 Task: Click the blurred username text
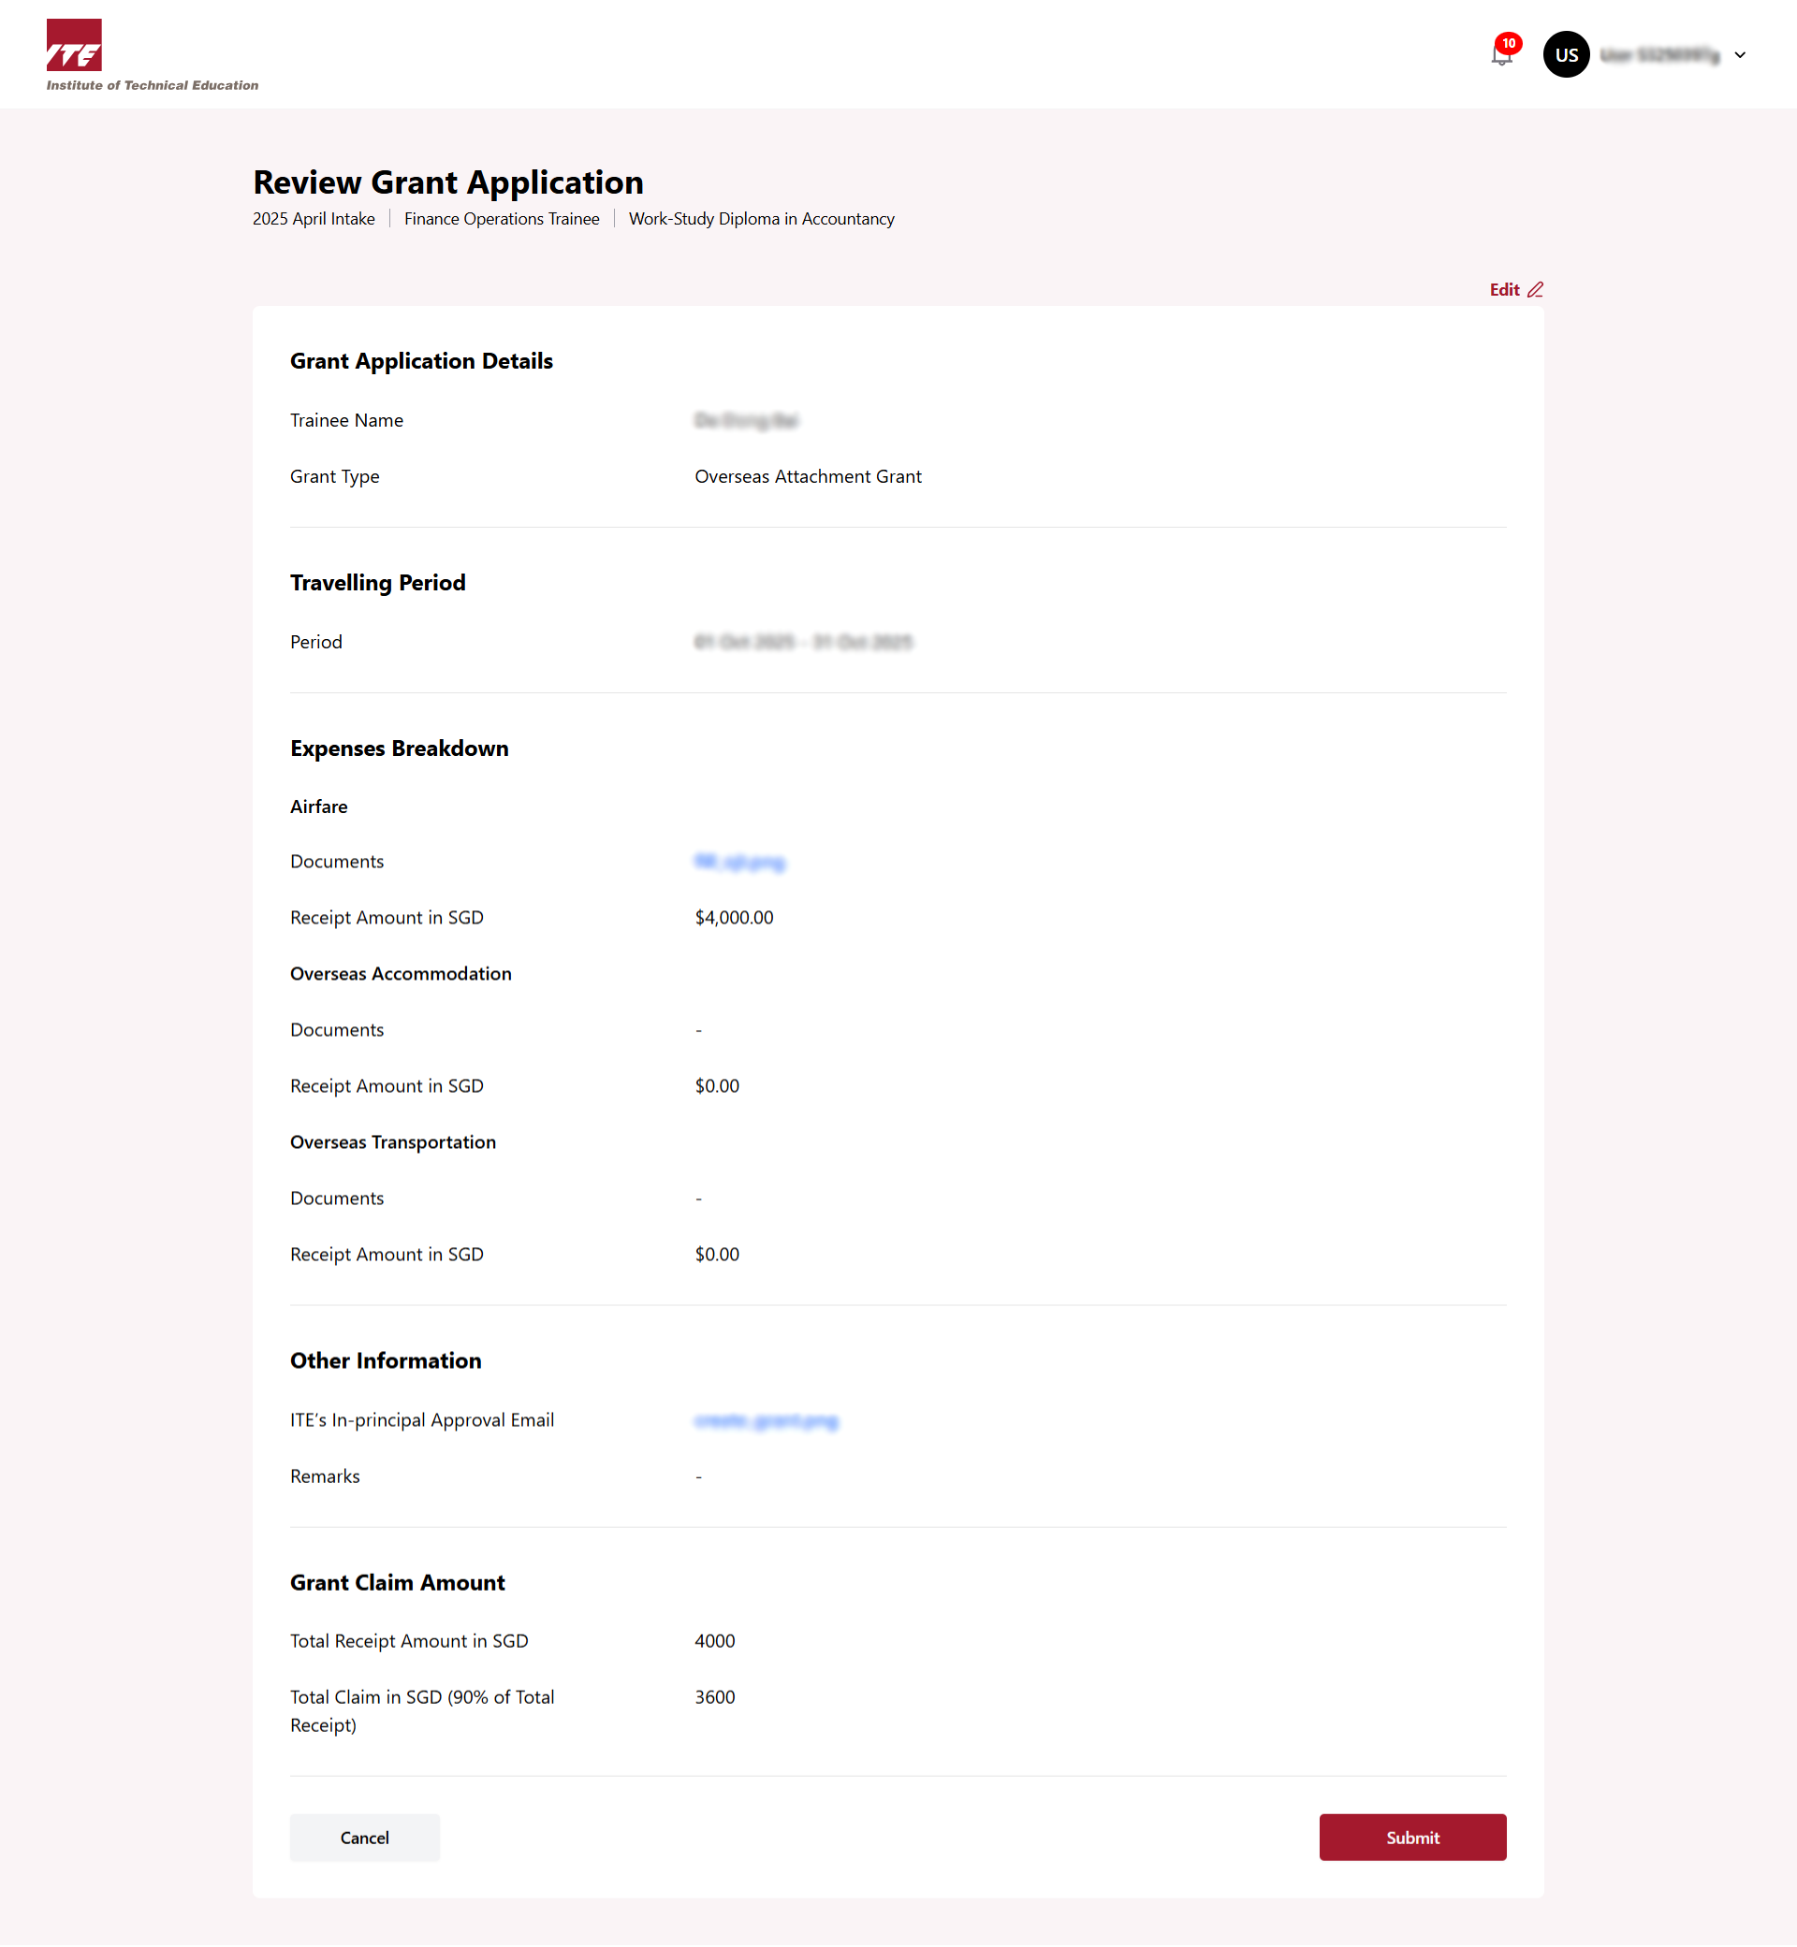tap(1658, 55)
